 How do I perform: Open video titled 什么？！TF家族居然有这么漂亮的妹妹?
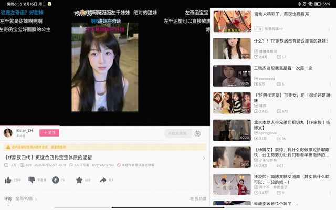click(291, 41)
